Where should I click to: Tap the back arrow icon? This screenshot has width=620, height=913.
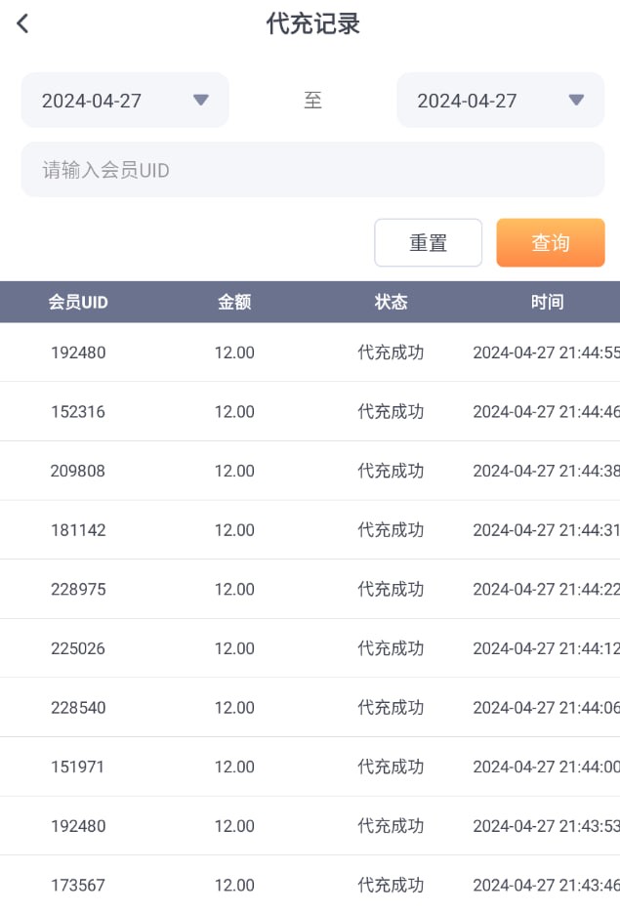coord(23,24)
